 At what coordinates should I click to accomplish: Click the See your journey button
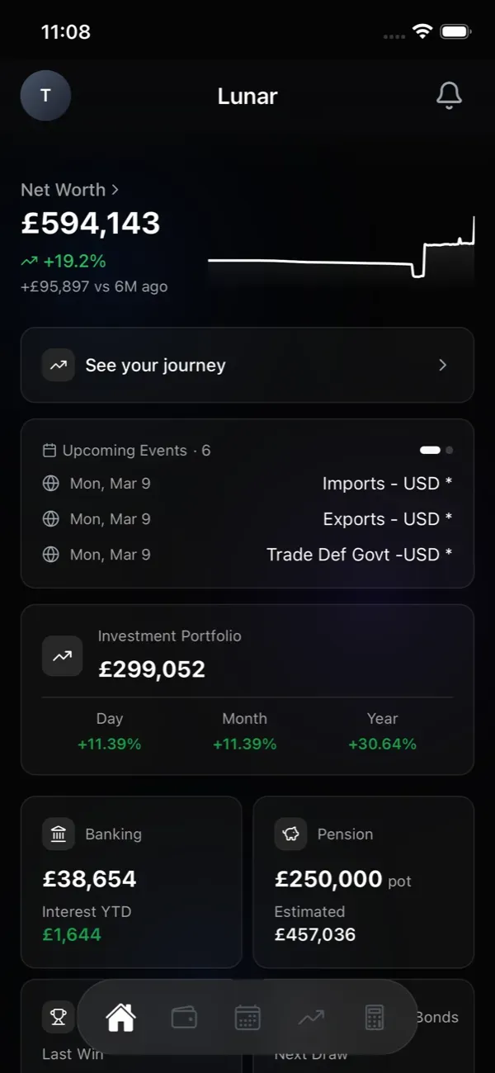(247, 365)
